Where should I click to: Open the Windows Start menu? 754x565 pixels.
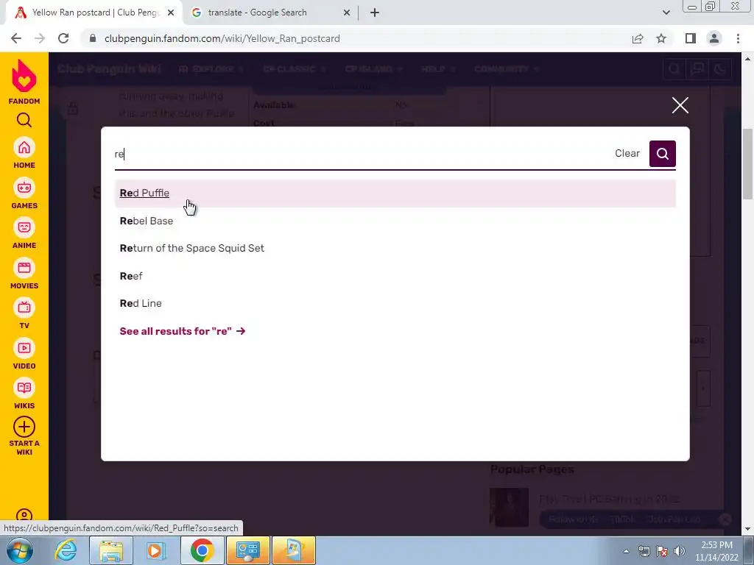point(19,550)
